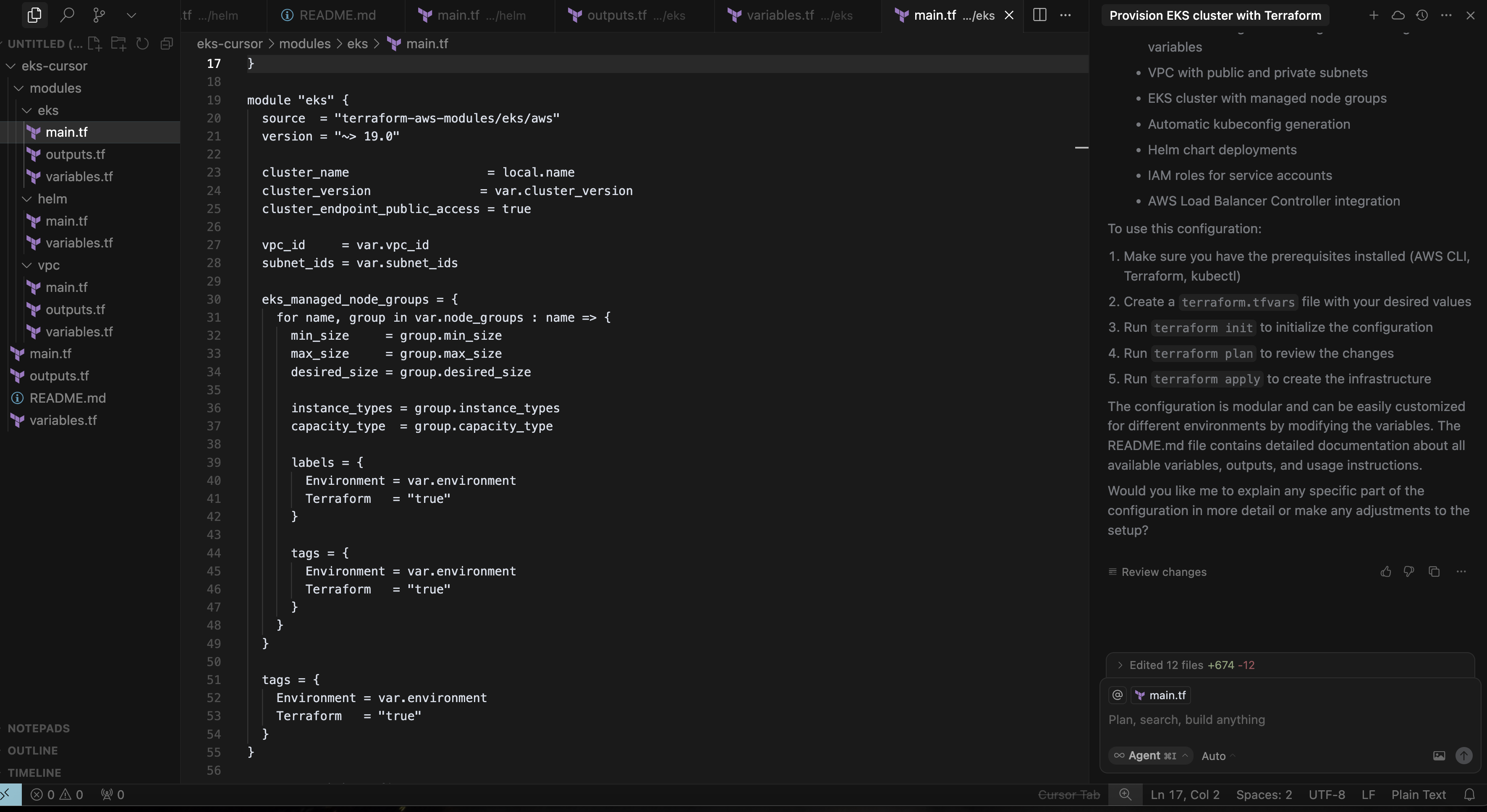Image resolution: width=1487 pixels, height=812 pixels.
Task: Open root-level main.tf file
Action: tap(50, 354)
